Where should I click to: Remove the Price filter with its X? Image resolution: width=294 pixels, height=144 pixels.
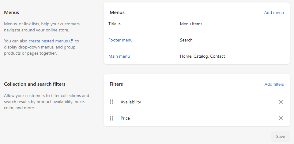coord(281,118)
